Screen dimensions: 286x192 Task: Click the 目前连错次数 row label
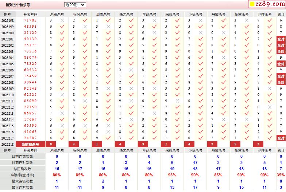pyautogui.click(x=23, y=157)
